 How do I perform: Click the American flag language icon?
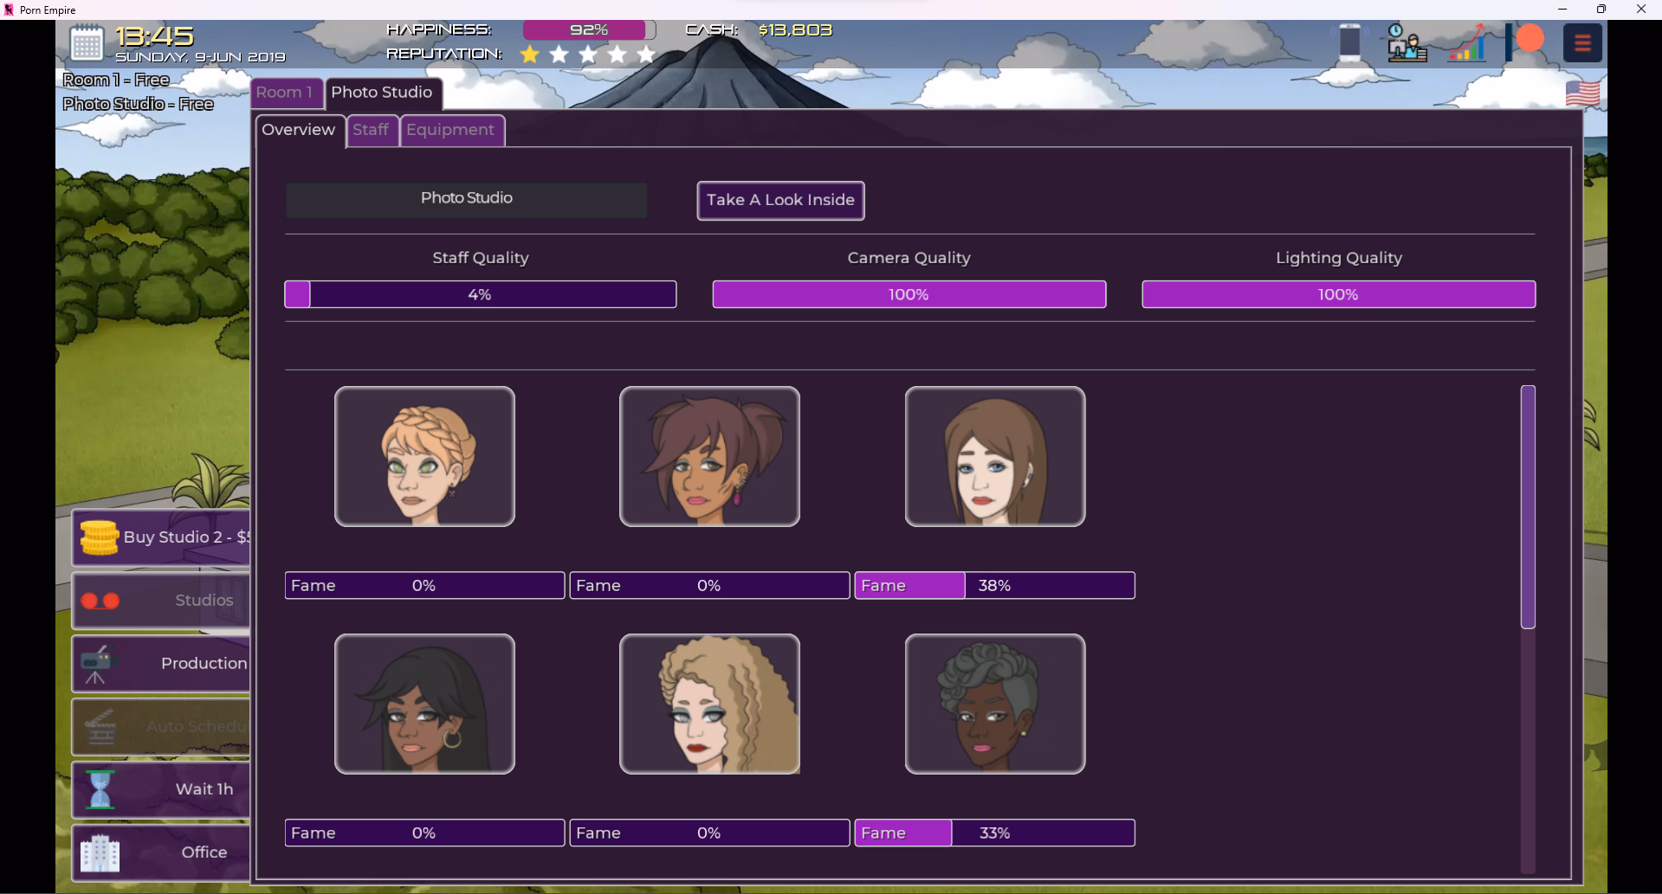[1582, 93]
